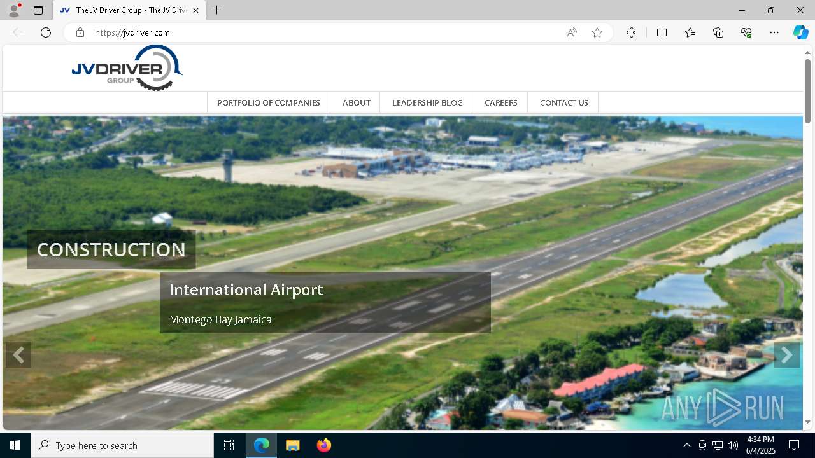
Task: Open Copilot sidebar icon
Action: (x=800, y=32)
